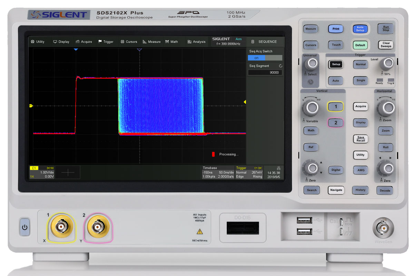Click the Digital button
414x276 pixels.
click(336, 170)
